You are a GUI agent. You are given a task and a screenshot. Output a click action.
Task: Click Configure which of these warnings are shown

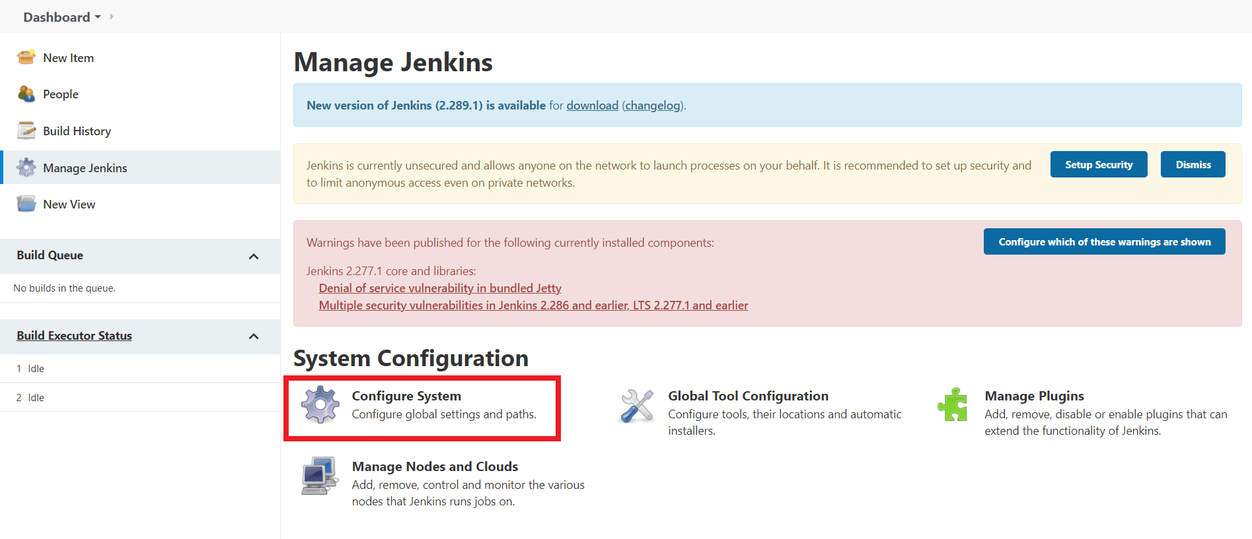coord(1104,242)
